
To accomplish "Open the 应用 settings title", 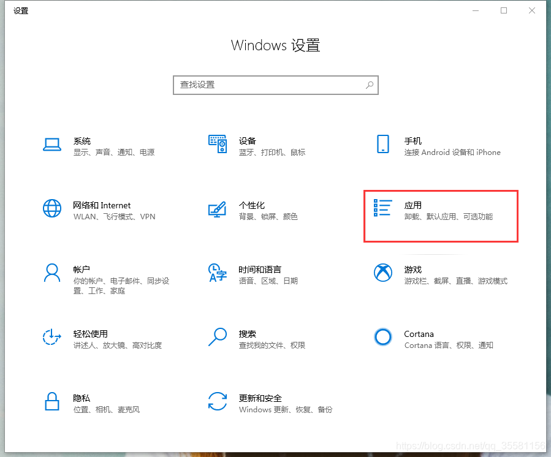I will pos(413,205).
